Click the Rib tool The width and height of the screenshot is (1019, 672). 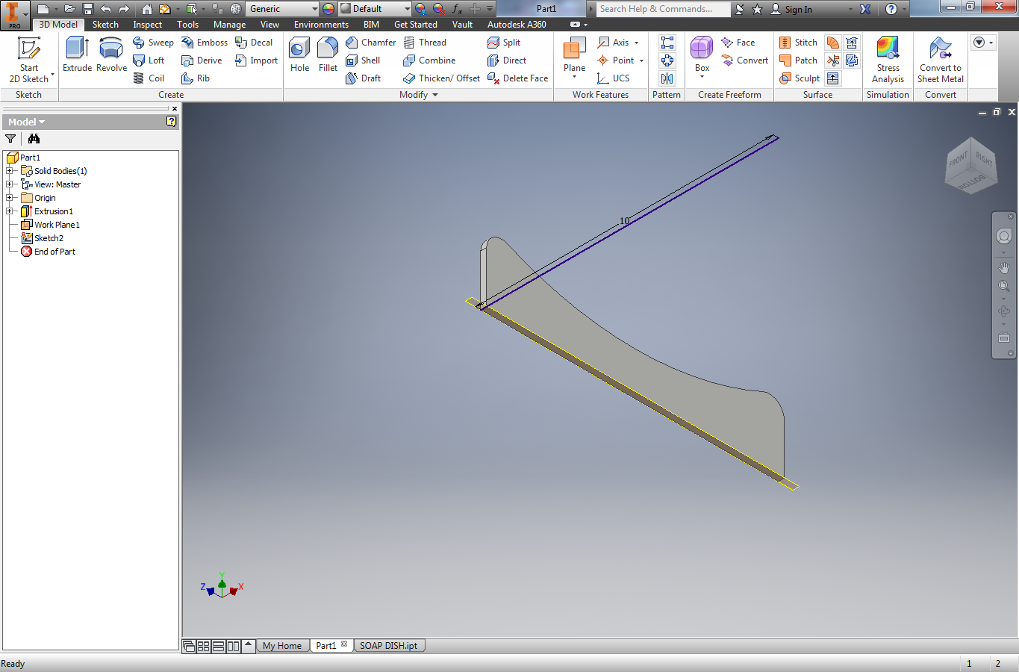tap(196, 78)
